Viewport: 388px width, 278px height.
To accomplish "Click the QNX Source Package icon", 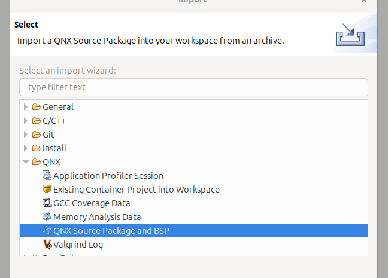I will 47,231.
